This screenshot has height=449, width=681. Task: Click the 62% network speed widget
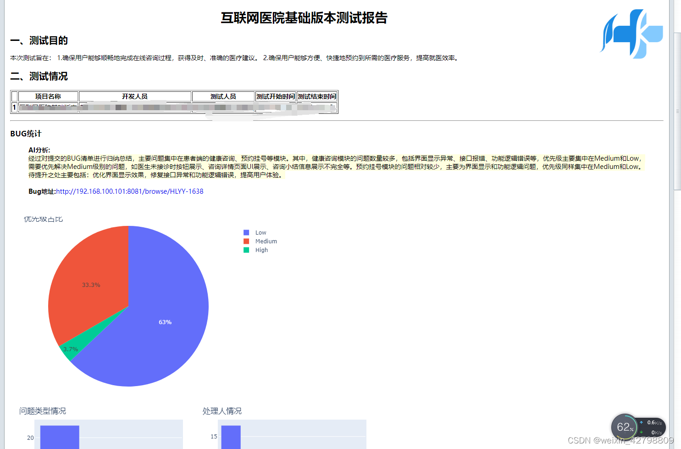pos(638,428)
